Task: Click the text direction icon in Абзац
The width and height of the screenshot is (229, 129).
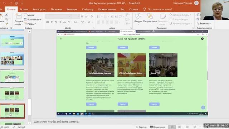Action: point(127,15)
